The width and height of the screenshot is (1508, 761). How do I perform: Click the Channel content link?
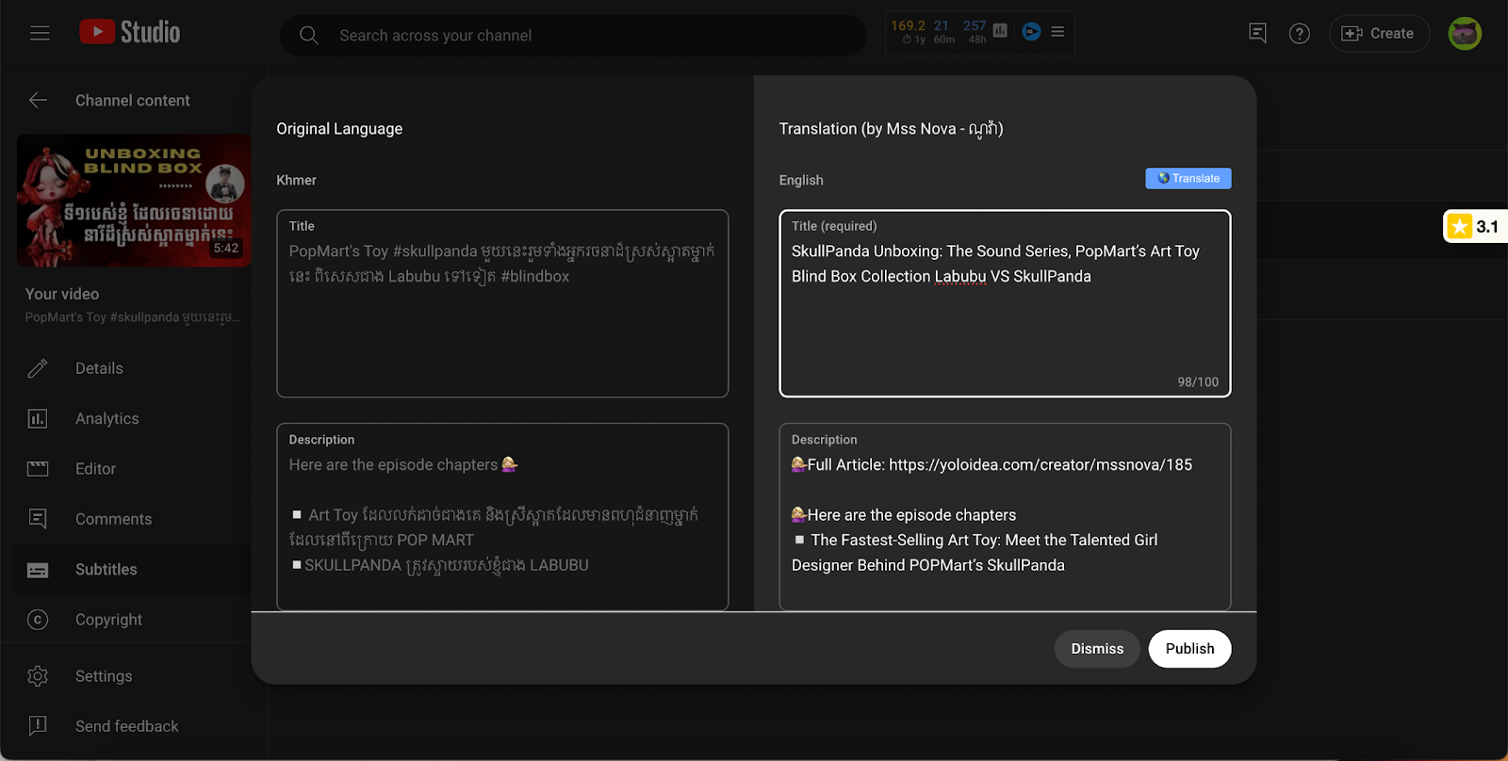tap(133, 101)
